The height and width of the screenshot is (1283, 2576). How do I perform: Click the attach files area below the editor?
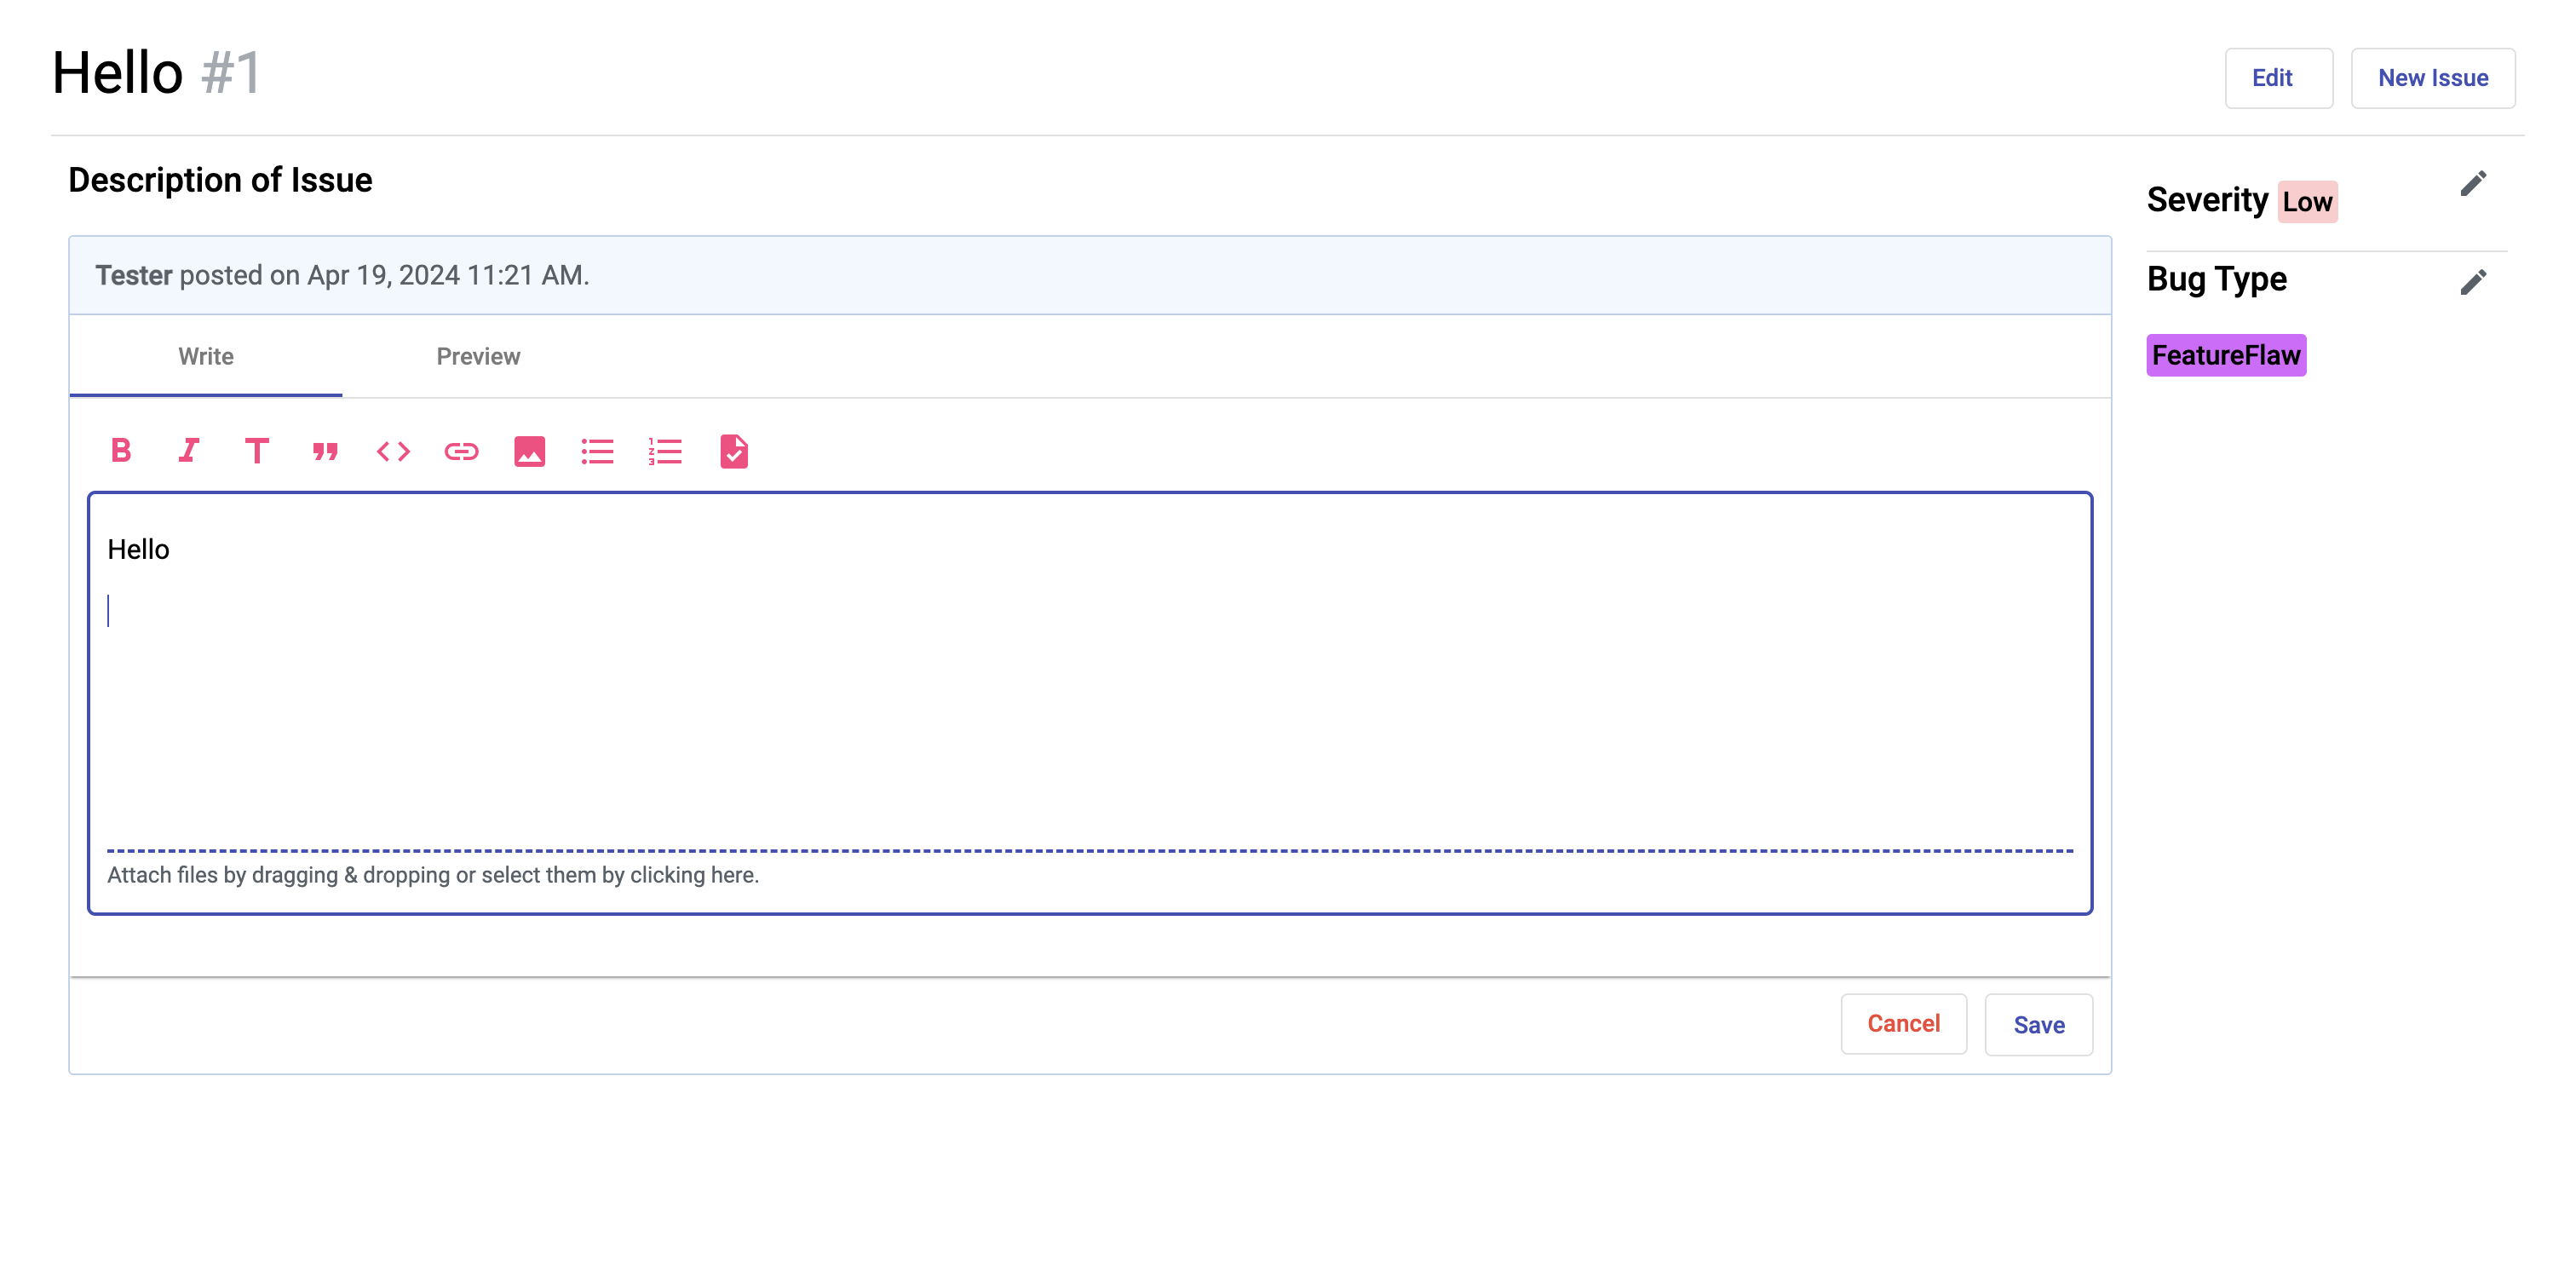pos(433,875)
